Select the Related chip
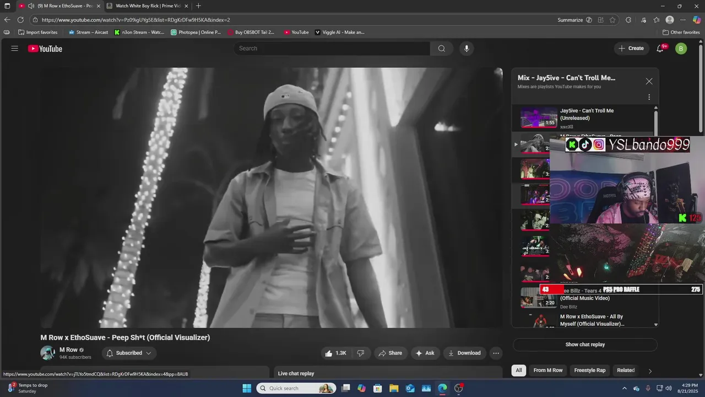The image size is (705, 397). tap(626, 371)
